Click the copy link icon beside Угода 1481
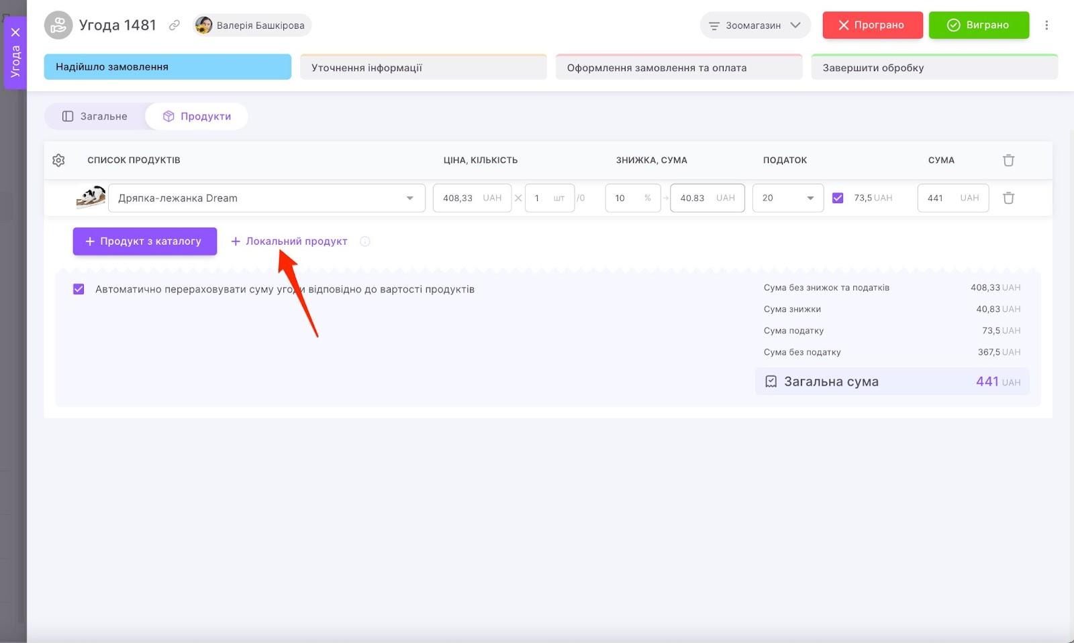 coord(174,25)
